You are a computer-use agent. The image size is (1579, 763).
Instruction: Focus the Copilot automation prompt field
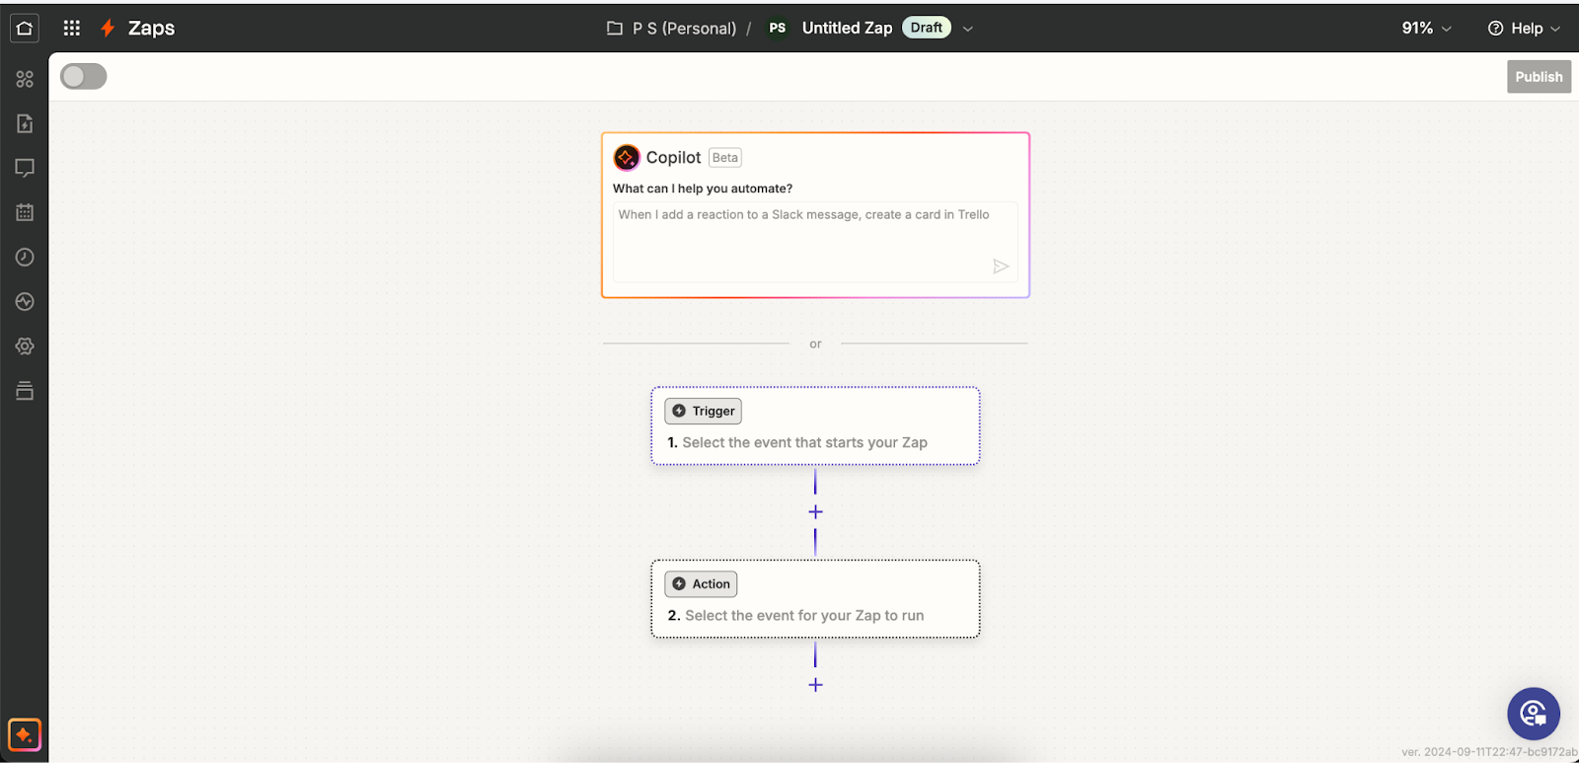coord(815,242)
